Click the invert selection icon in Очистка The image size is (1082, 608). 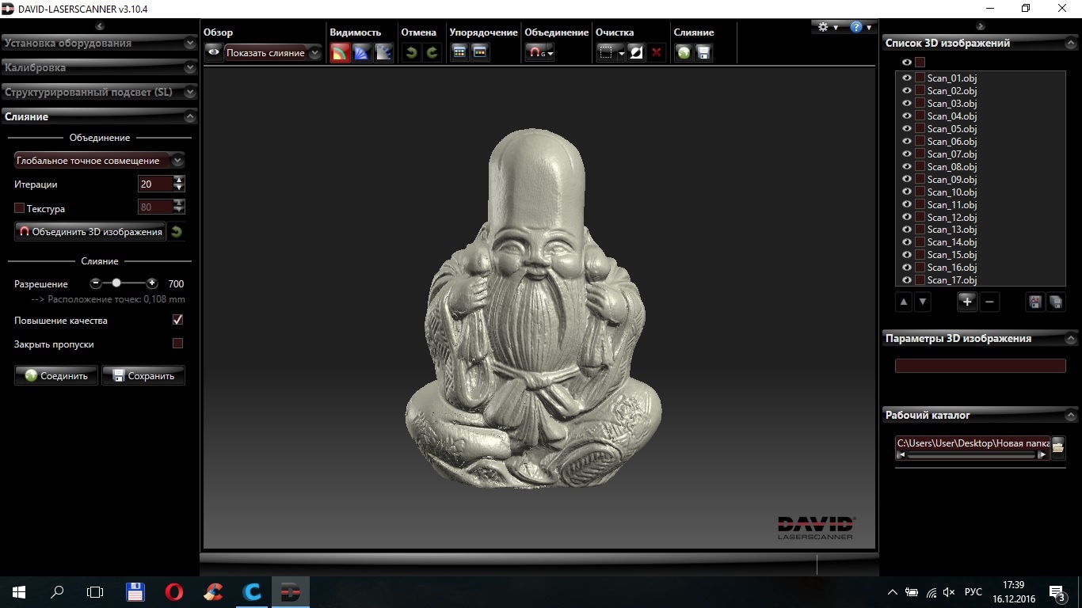tap(635, 53)
